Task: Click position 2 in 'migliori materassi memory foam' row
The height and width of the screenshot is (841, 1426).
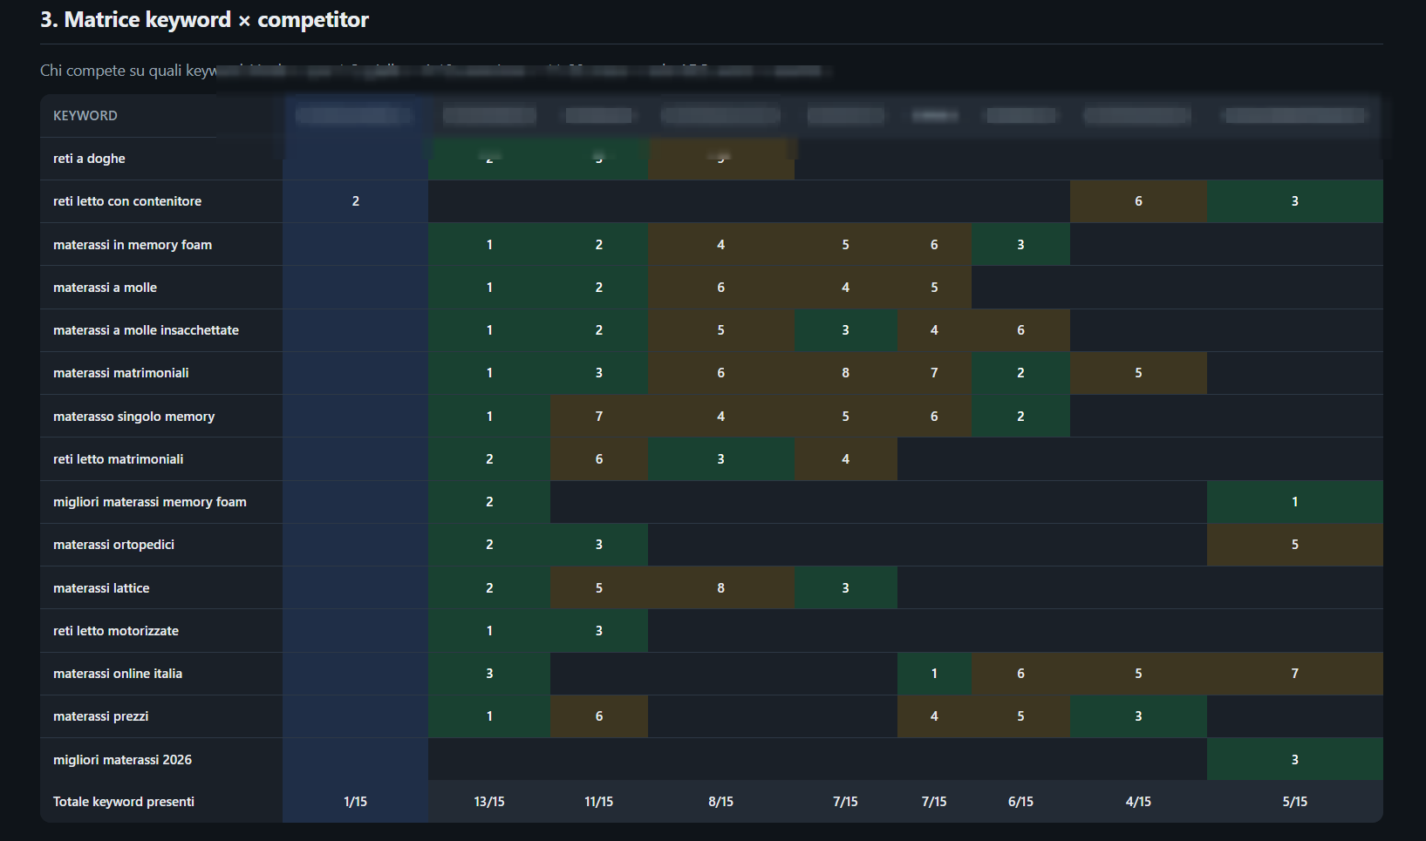Action: (x=489, y=502)
